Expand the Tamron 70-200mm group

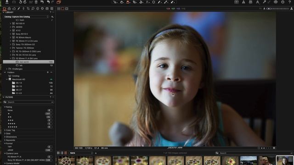(10, 48)
